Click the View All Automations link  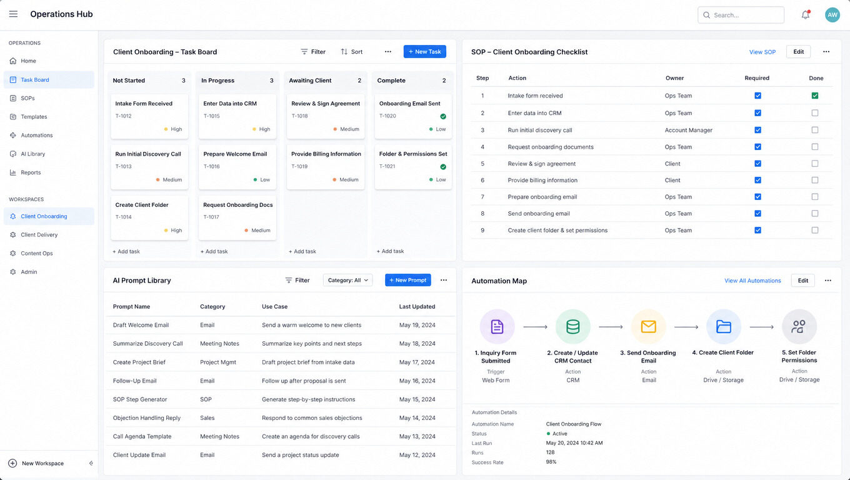pos(752,281)
